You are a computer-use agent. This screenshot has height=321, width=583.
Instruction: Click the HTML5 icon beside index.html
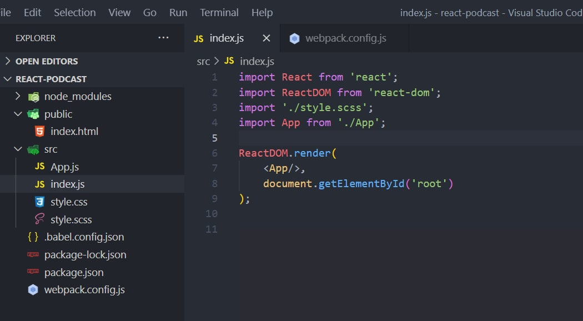(39, 131)
